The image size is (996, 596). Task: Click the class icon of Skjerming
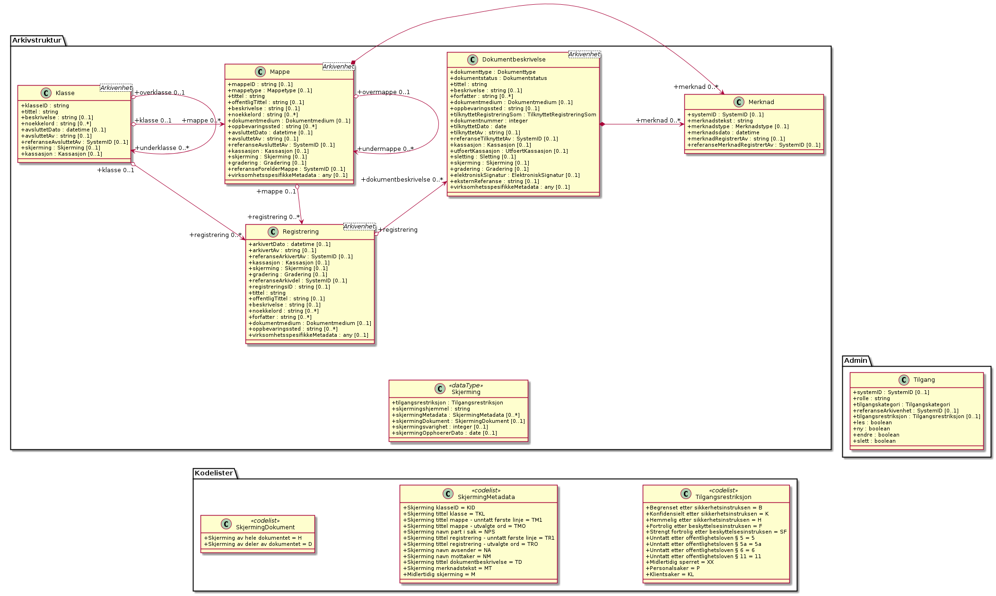tap(440, 389)
